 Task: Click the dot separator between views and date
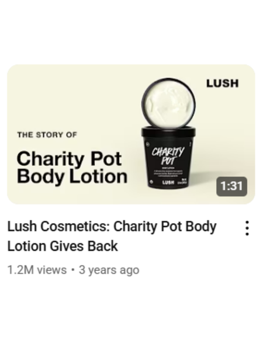point(72,270)
